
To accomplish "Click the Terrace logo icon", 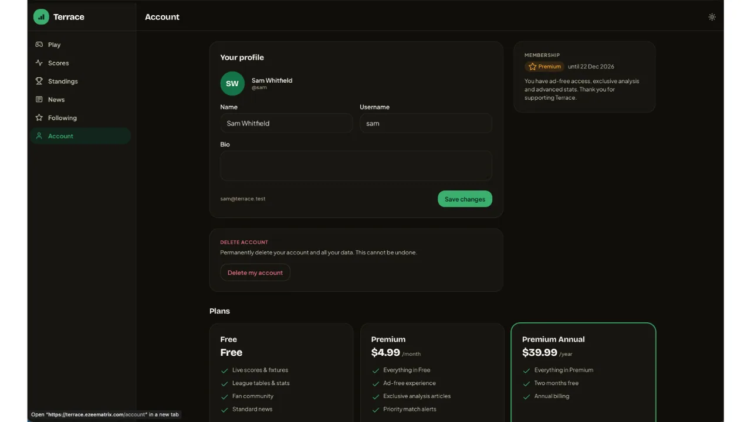I will click(41, 17).
